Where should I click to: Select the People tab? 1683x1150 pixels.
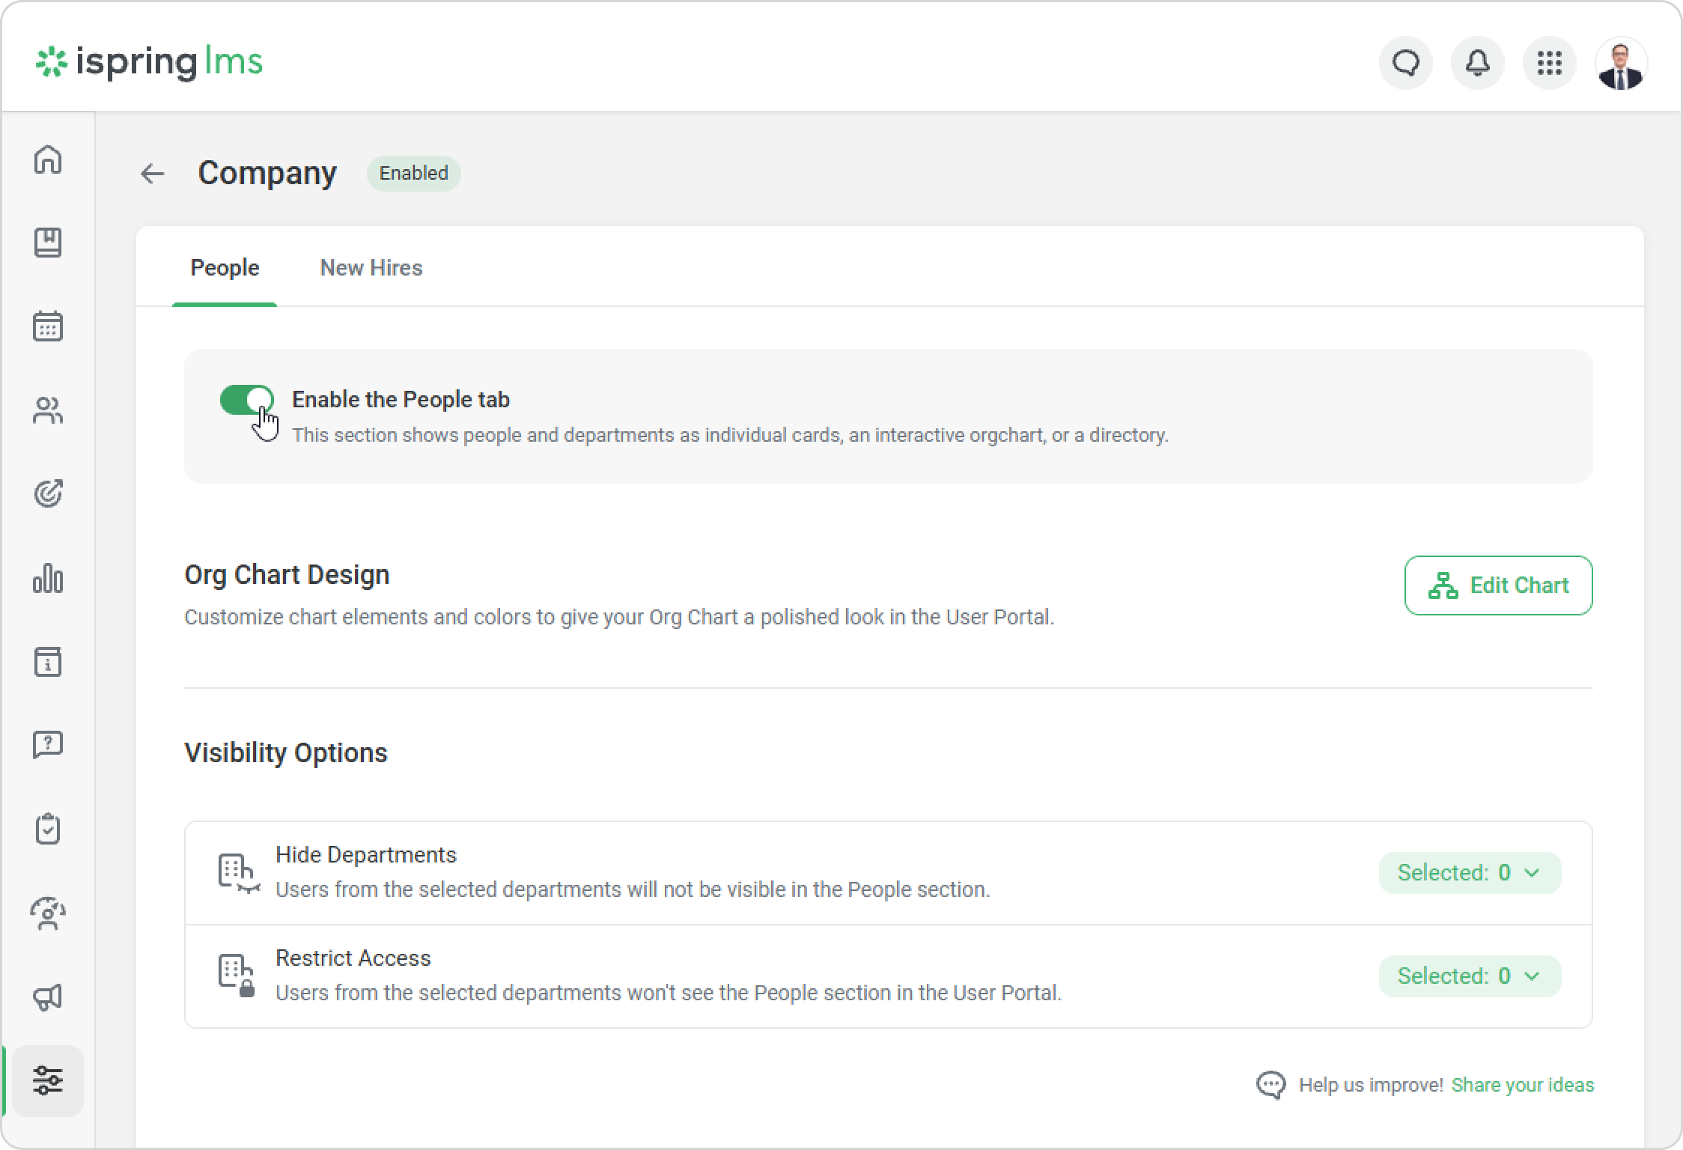[x=225, y=268]
